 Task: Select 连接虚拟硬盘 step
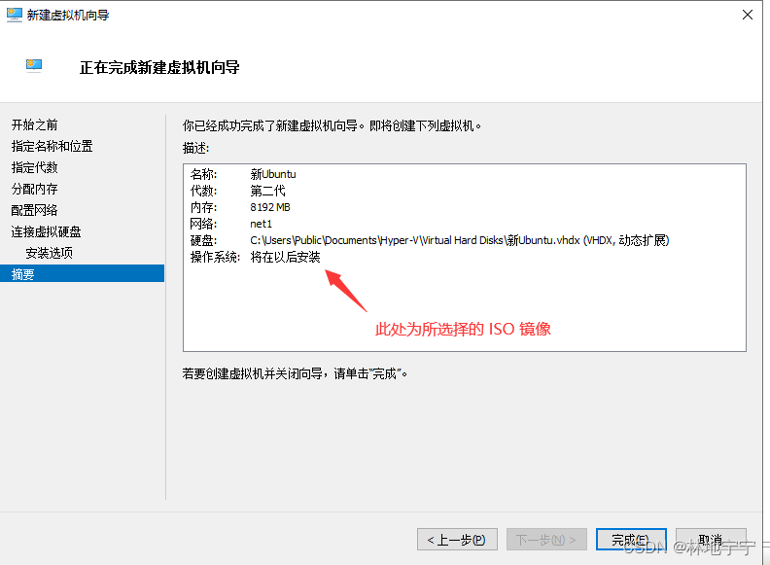pyautogui.click(x=46, y=231)
